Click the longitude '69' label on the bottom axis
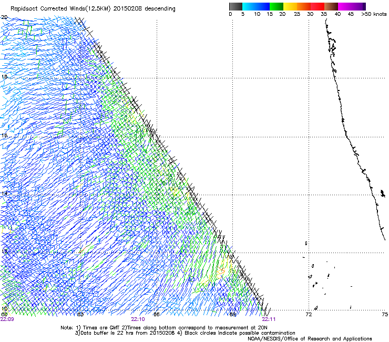389x342 pixels. coord(232,315)
